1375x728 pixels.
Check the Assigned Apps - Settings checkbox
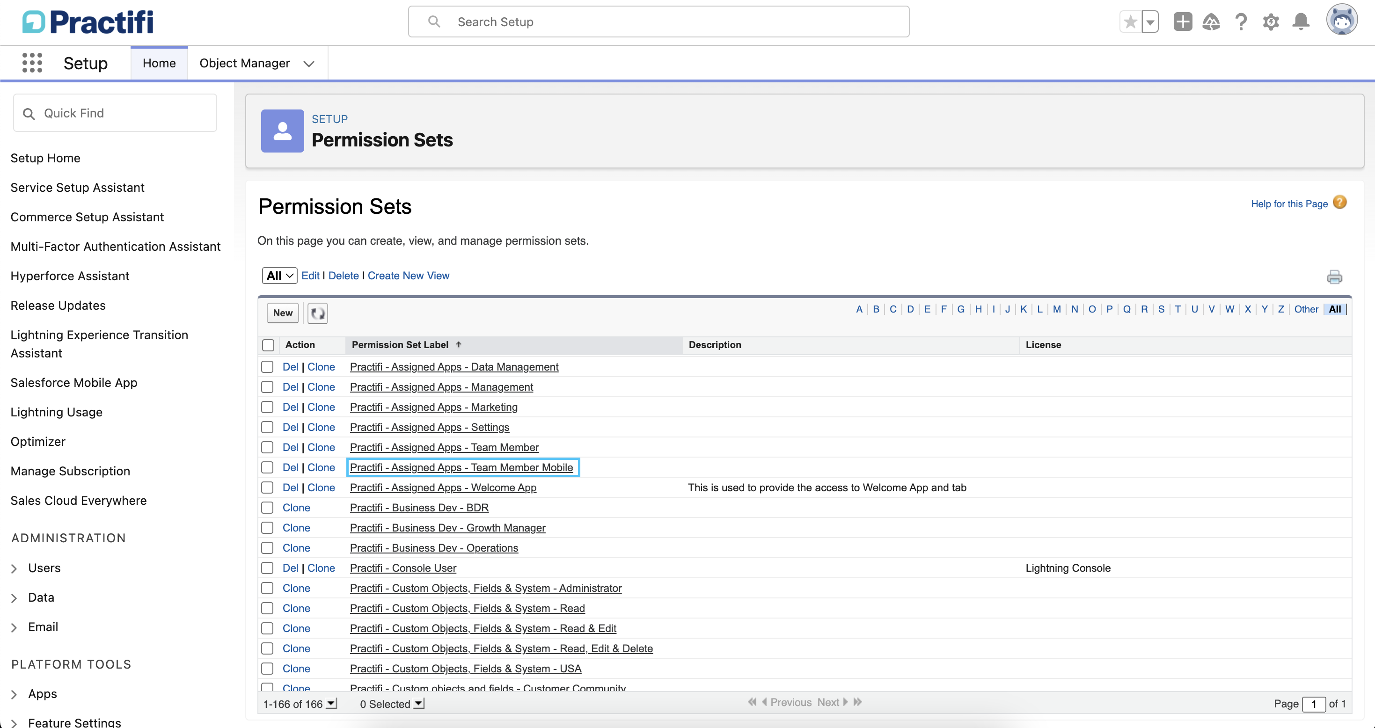coord(267,427)
